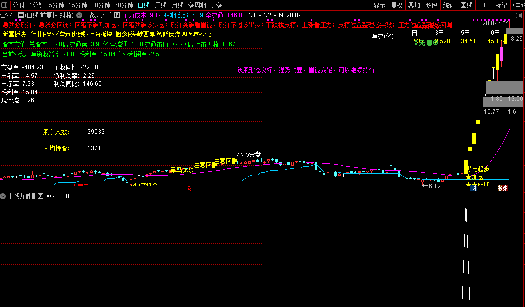Image resolution: width=525 pixels, height=307 pixels.
Task: Click the 市净率: 7.23 value
Action: pyautogui.click(x=18, y=84)
